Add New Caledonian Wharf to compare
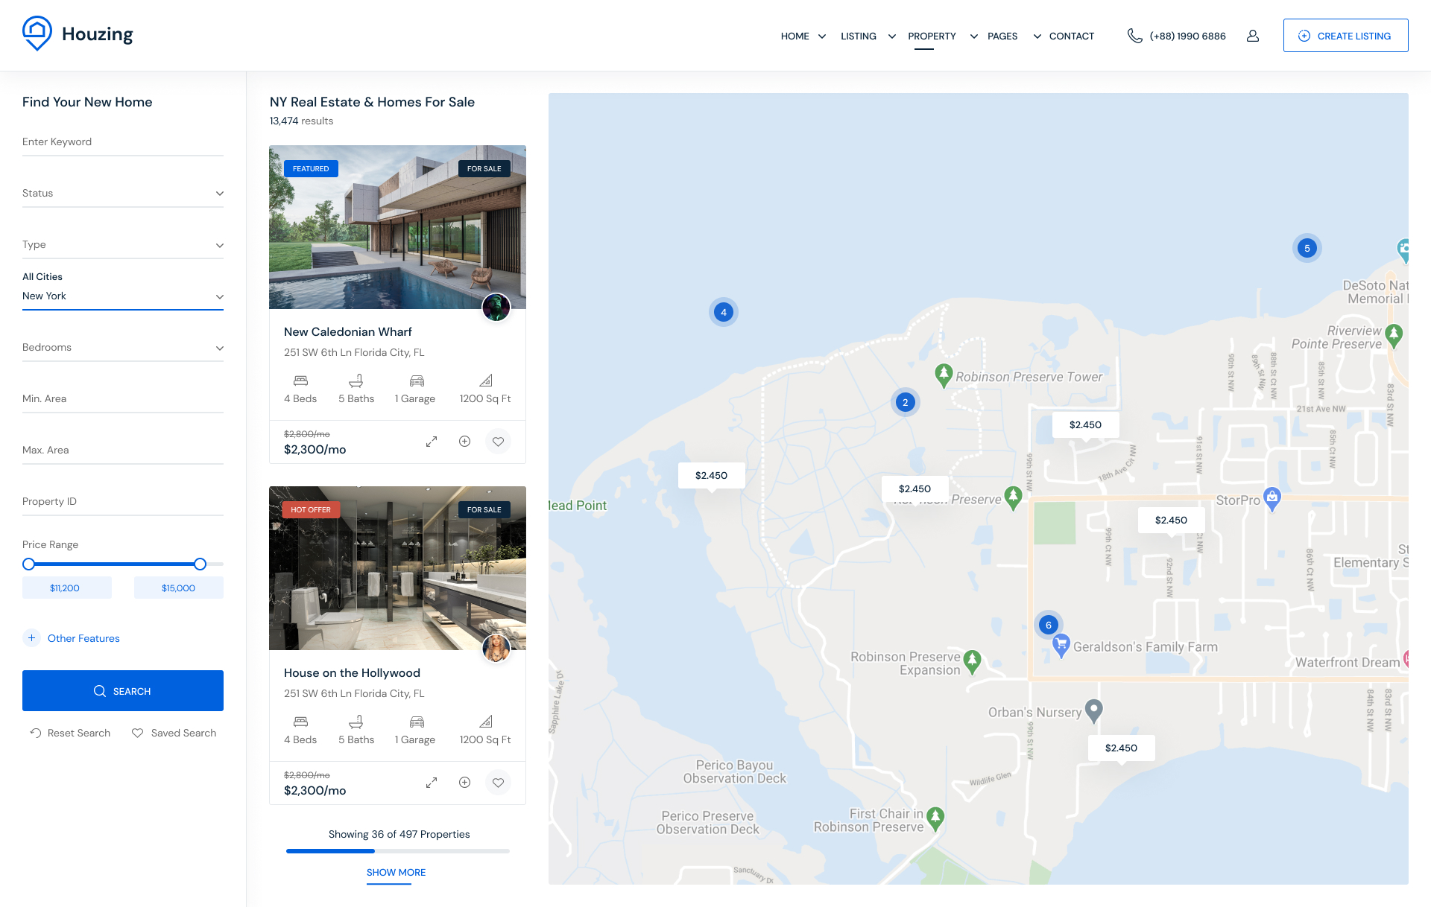 coord(464,442)
